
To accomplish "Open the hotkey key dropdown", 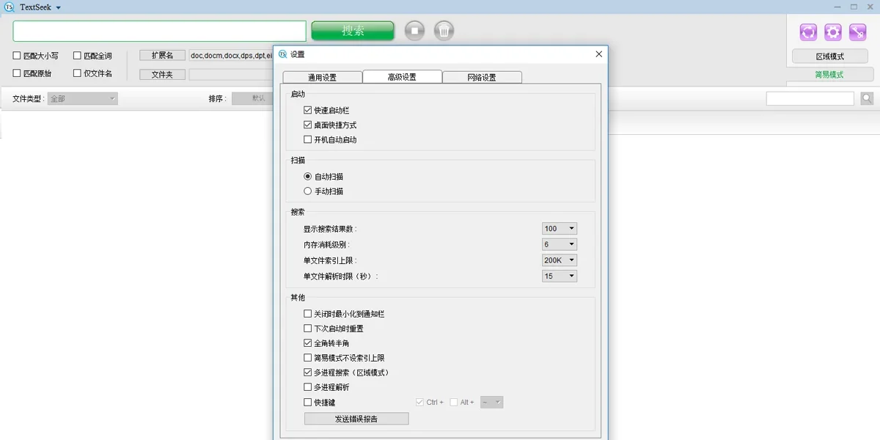I will point(491,402).
